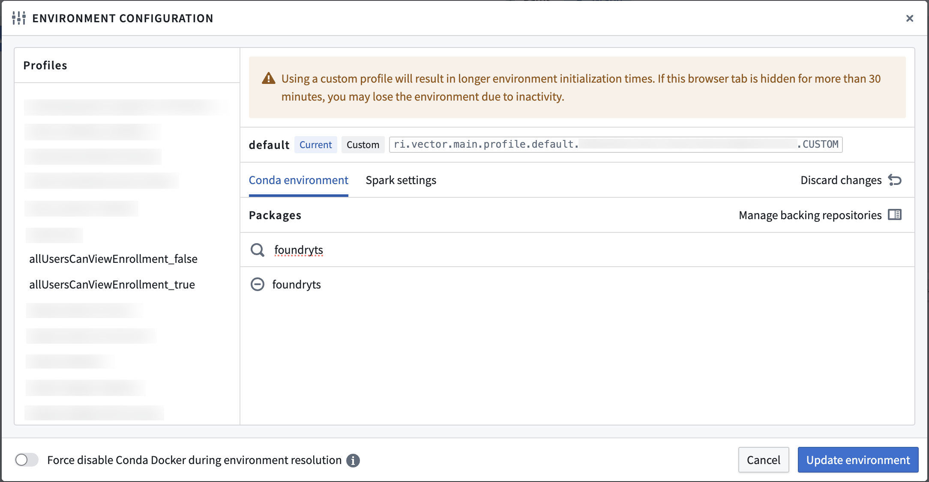Select the allUsersCanViewEnrollment_false profile
The width and height of the screenshot is (929, 482).
coord(114,259)
